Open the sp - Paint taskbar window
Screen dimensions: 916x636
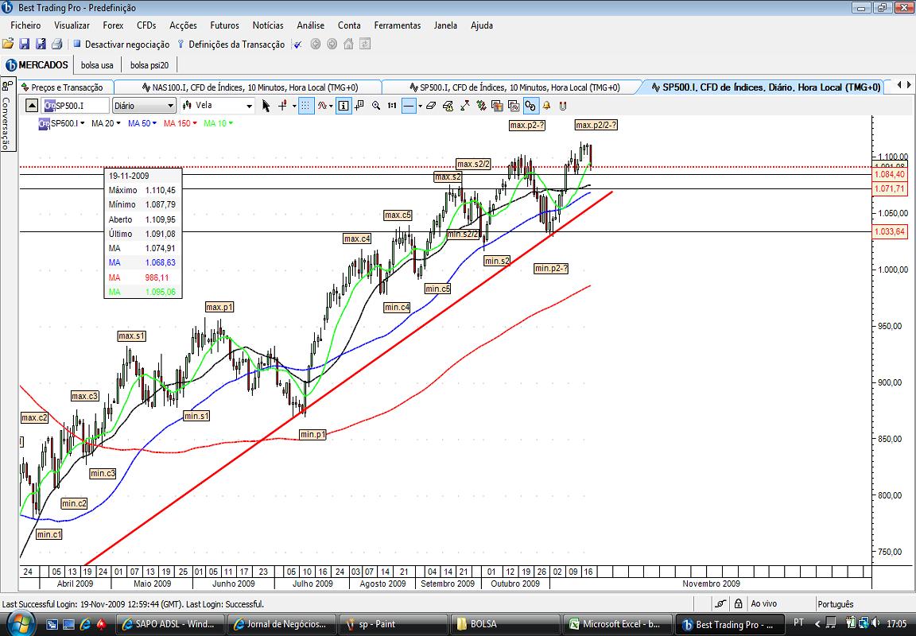(x=393, y=624)
